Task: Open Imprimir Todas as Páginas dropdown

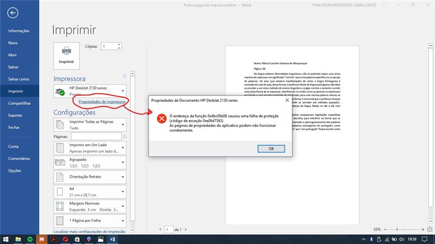Action: point(90,124)
